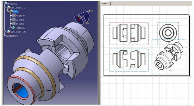Viewport: 194px width, 106px height.
Task: Select the Part1 (Part1.2) label
Action: click(18, 32)
